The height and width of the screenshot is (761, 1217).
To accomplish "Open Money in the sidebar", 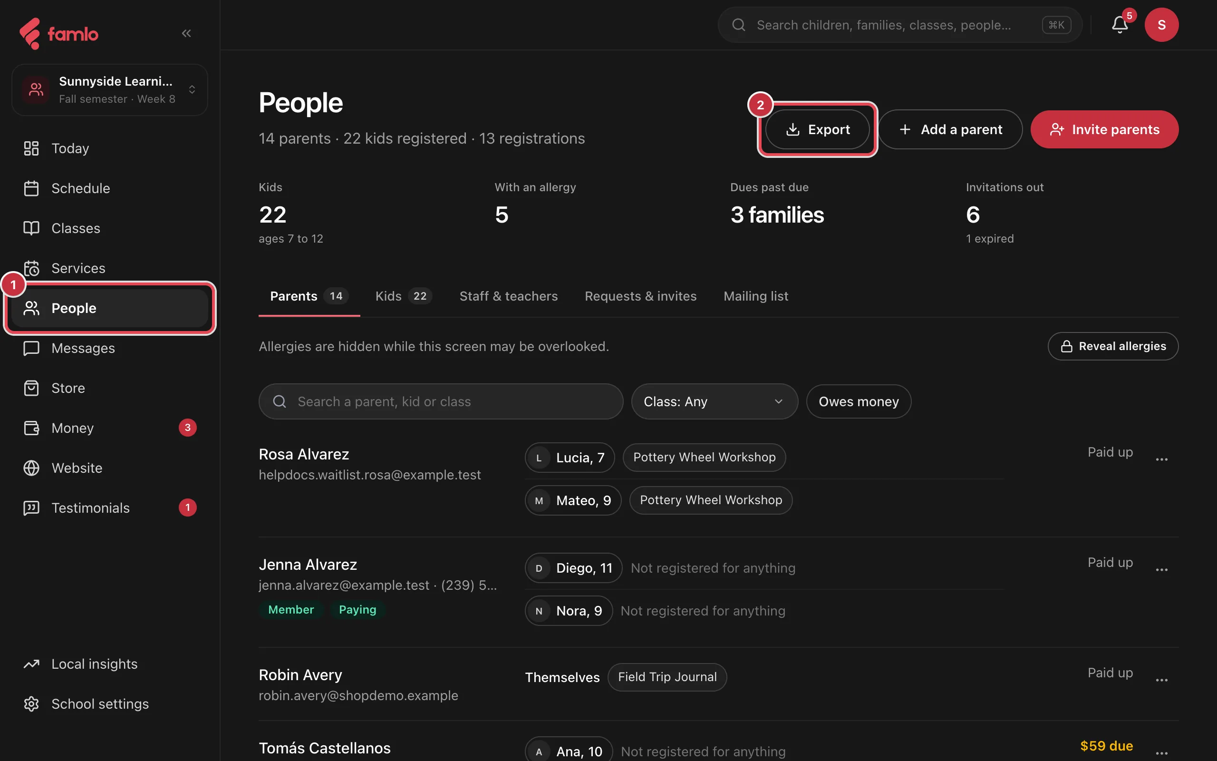I will click(109, 428).
